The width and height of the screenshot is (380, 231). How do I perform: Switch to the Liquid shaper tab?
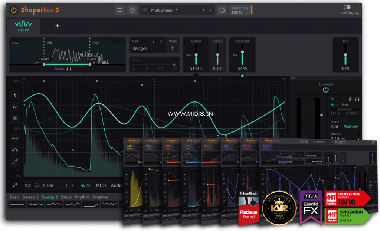(x=23, y=26)
